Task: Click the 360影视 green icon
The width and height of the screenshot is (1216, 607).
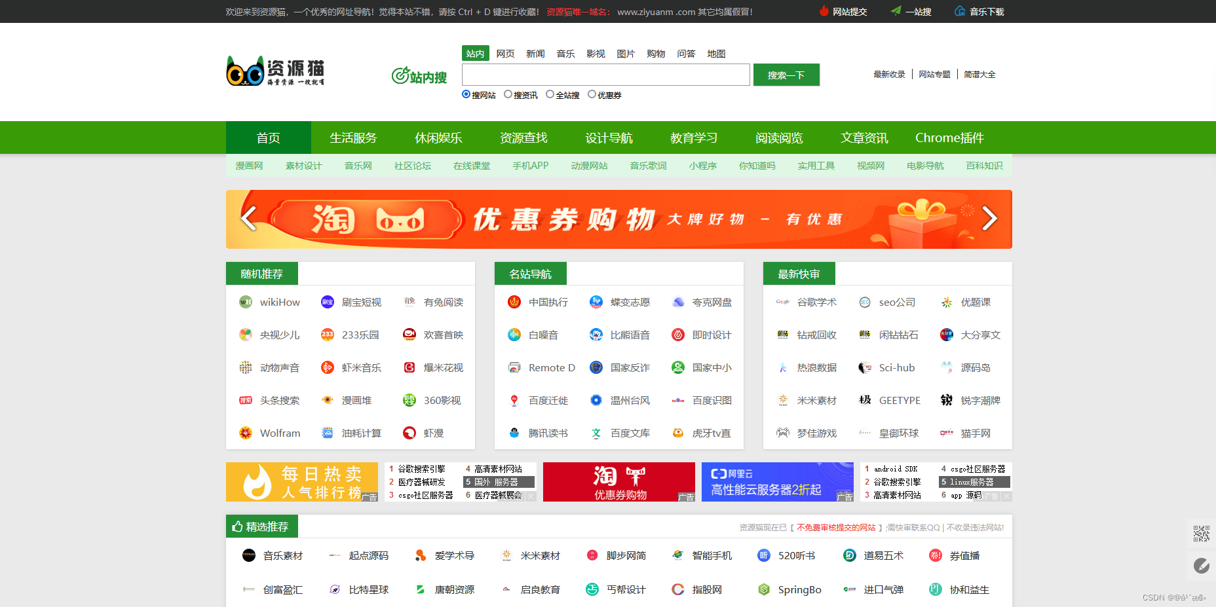Action: 409,400
